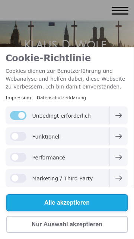This screenshot has width=134, height=239.
Task: Enable the Performance cookies switch
Action: (18, 157)
